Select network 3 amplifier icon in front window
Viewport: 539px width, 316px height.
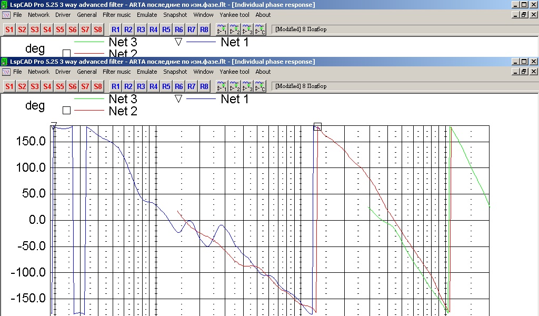pyautogui.click(x=247, y=86)
